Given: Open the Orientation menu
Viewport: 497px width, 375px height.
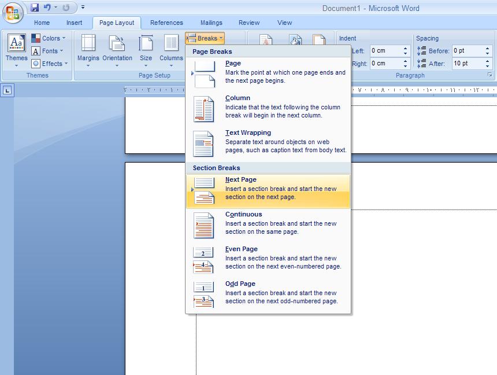Looking at the screenshot, I should [x=117, y=50].
